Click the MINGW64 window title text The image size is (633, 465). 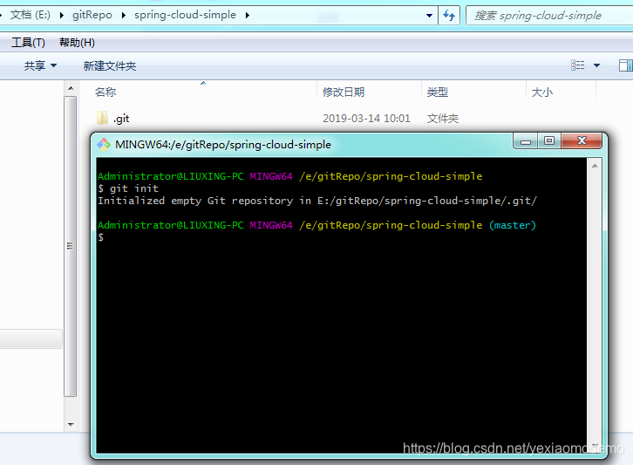[223, 145]
